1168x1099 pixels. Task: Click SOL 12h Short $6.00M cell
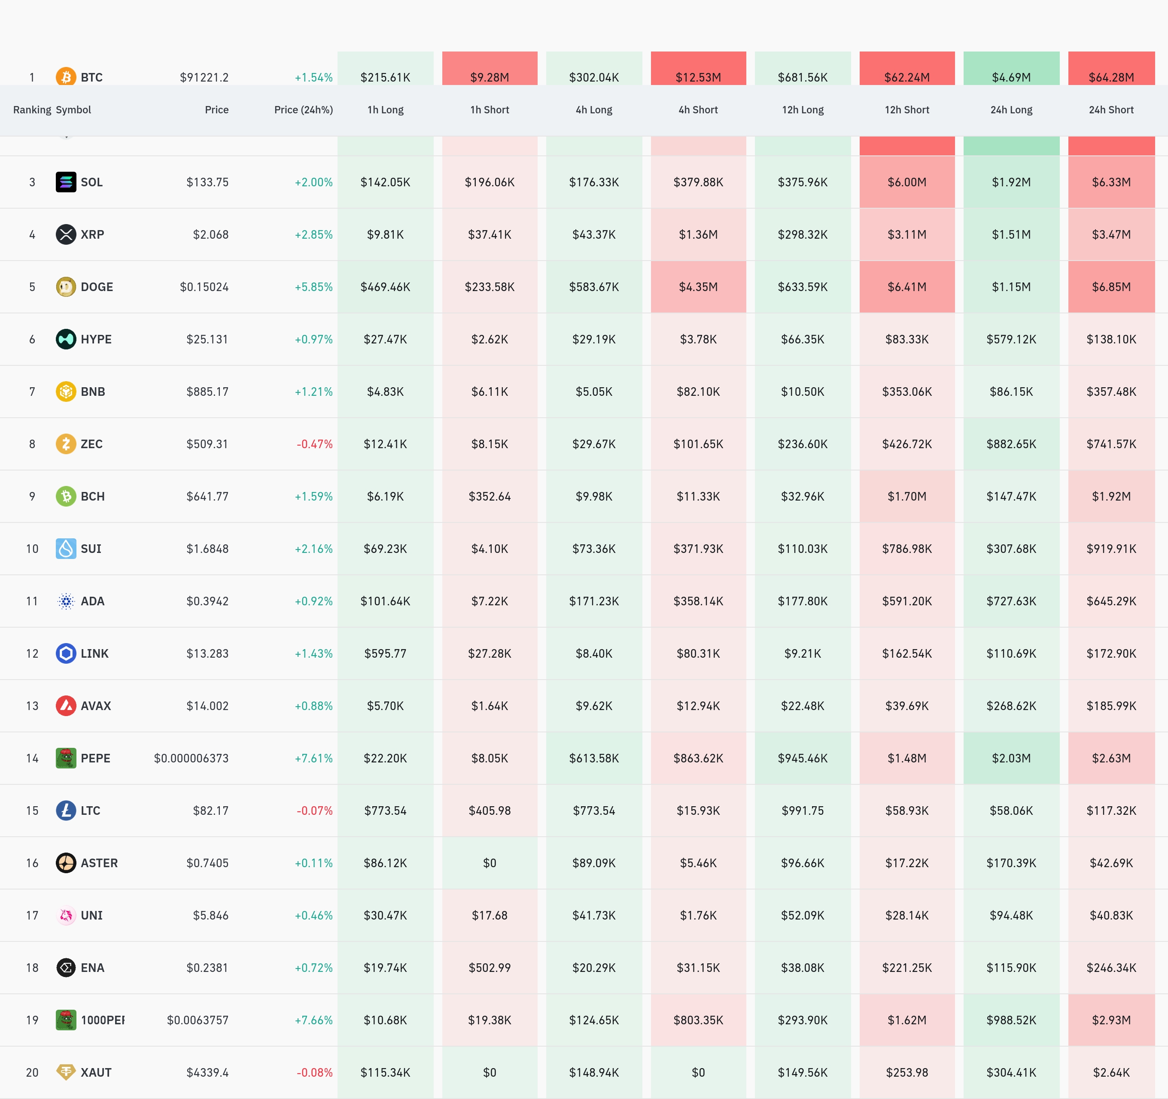click(906, 182)
